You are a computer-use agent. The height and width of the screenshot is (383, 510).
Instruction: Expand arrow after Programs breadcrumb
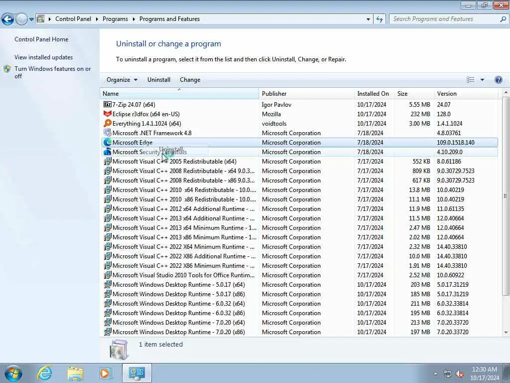tap(133, 19)
